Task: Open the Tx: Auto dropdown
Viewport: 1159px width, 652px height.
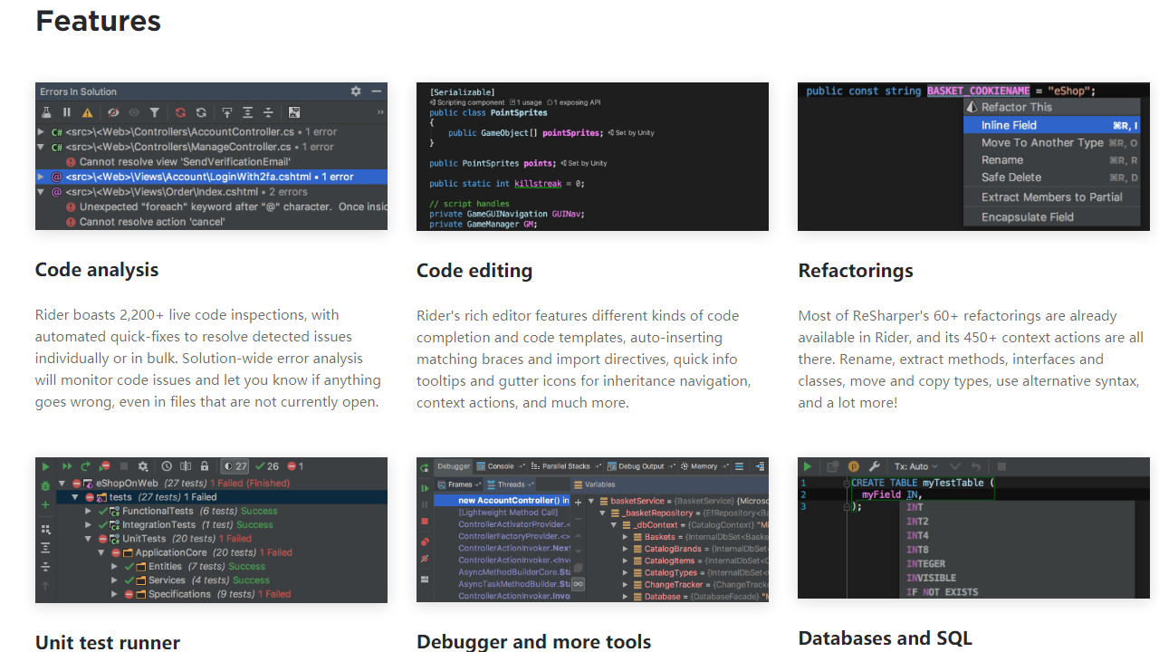Action: (916, 466)
